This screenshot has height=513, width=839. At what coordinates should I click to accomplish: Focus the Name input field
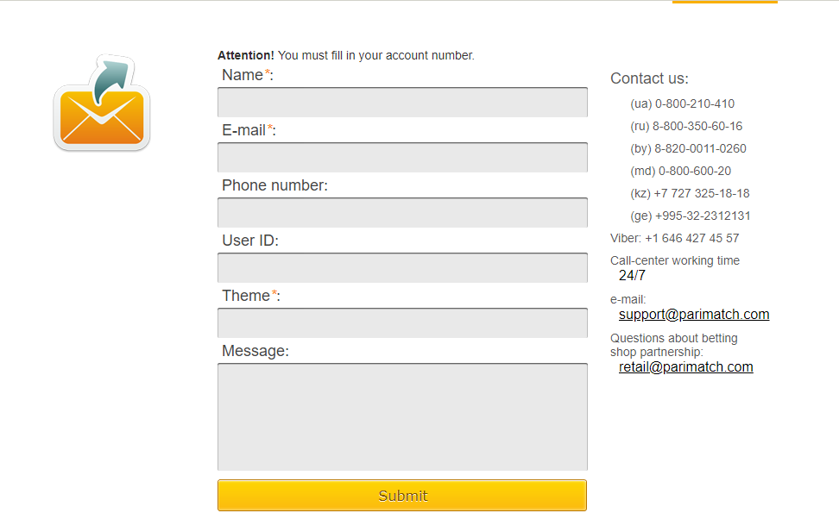(402, 102)
